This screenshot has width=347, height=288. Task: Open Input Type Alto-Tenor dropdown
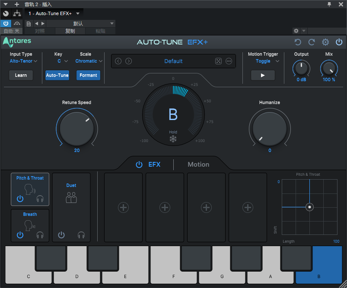click(23, 61)
